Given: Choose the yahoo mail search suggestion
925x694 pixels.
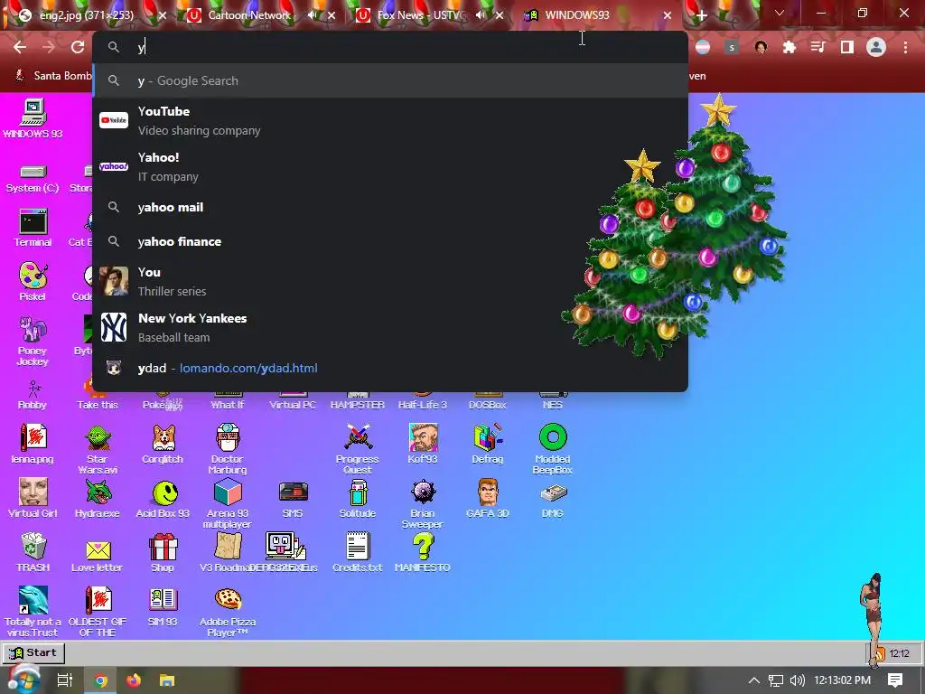Looking at the screenshot, I should [x=390, y=207].
